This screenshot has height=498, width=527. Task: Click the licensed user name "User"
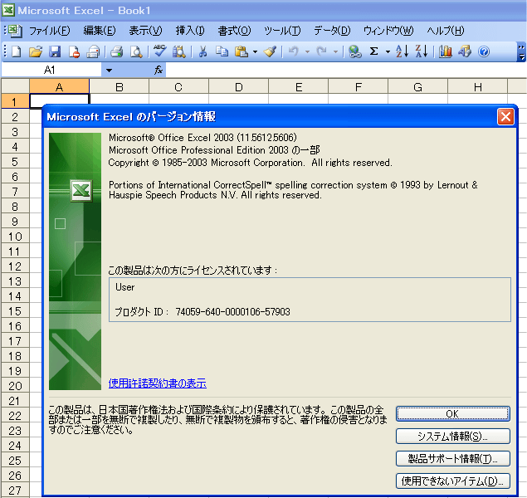pos(124,287)
